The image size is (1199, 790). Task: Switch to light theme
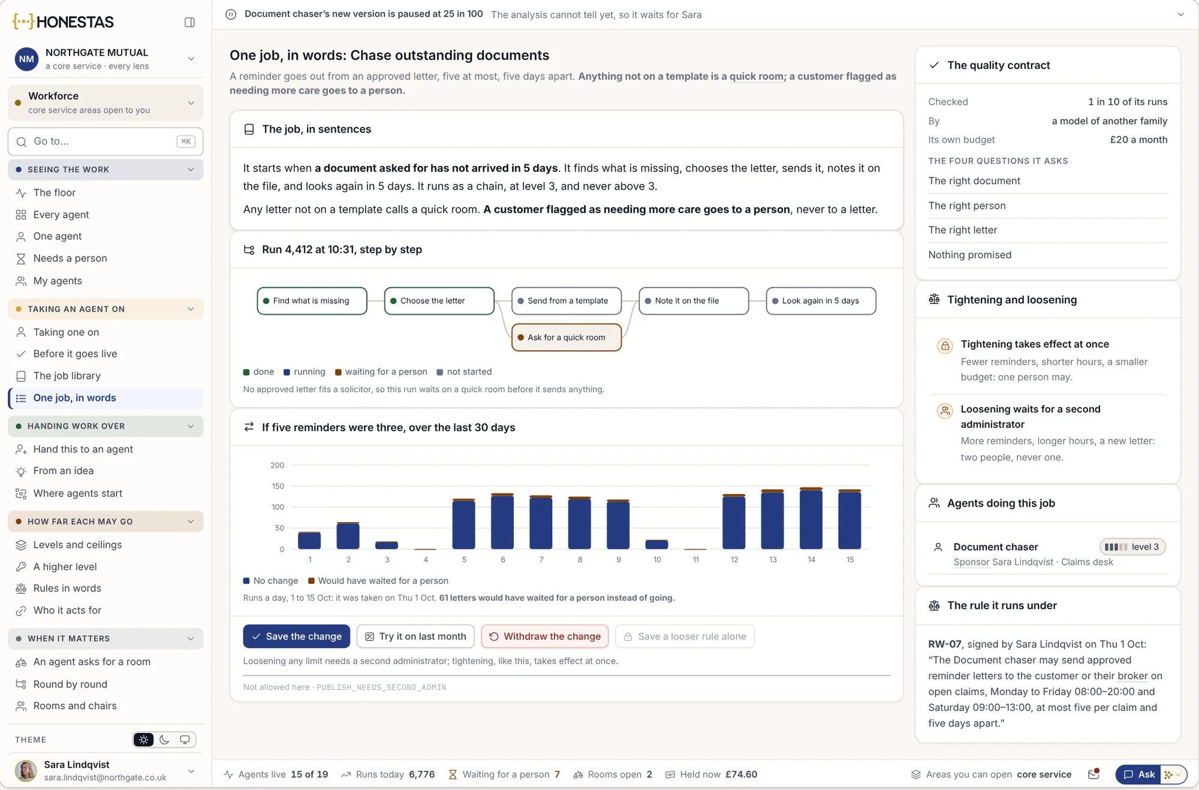[144, 740]
